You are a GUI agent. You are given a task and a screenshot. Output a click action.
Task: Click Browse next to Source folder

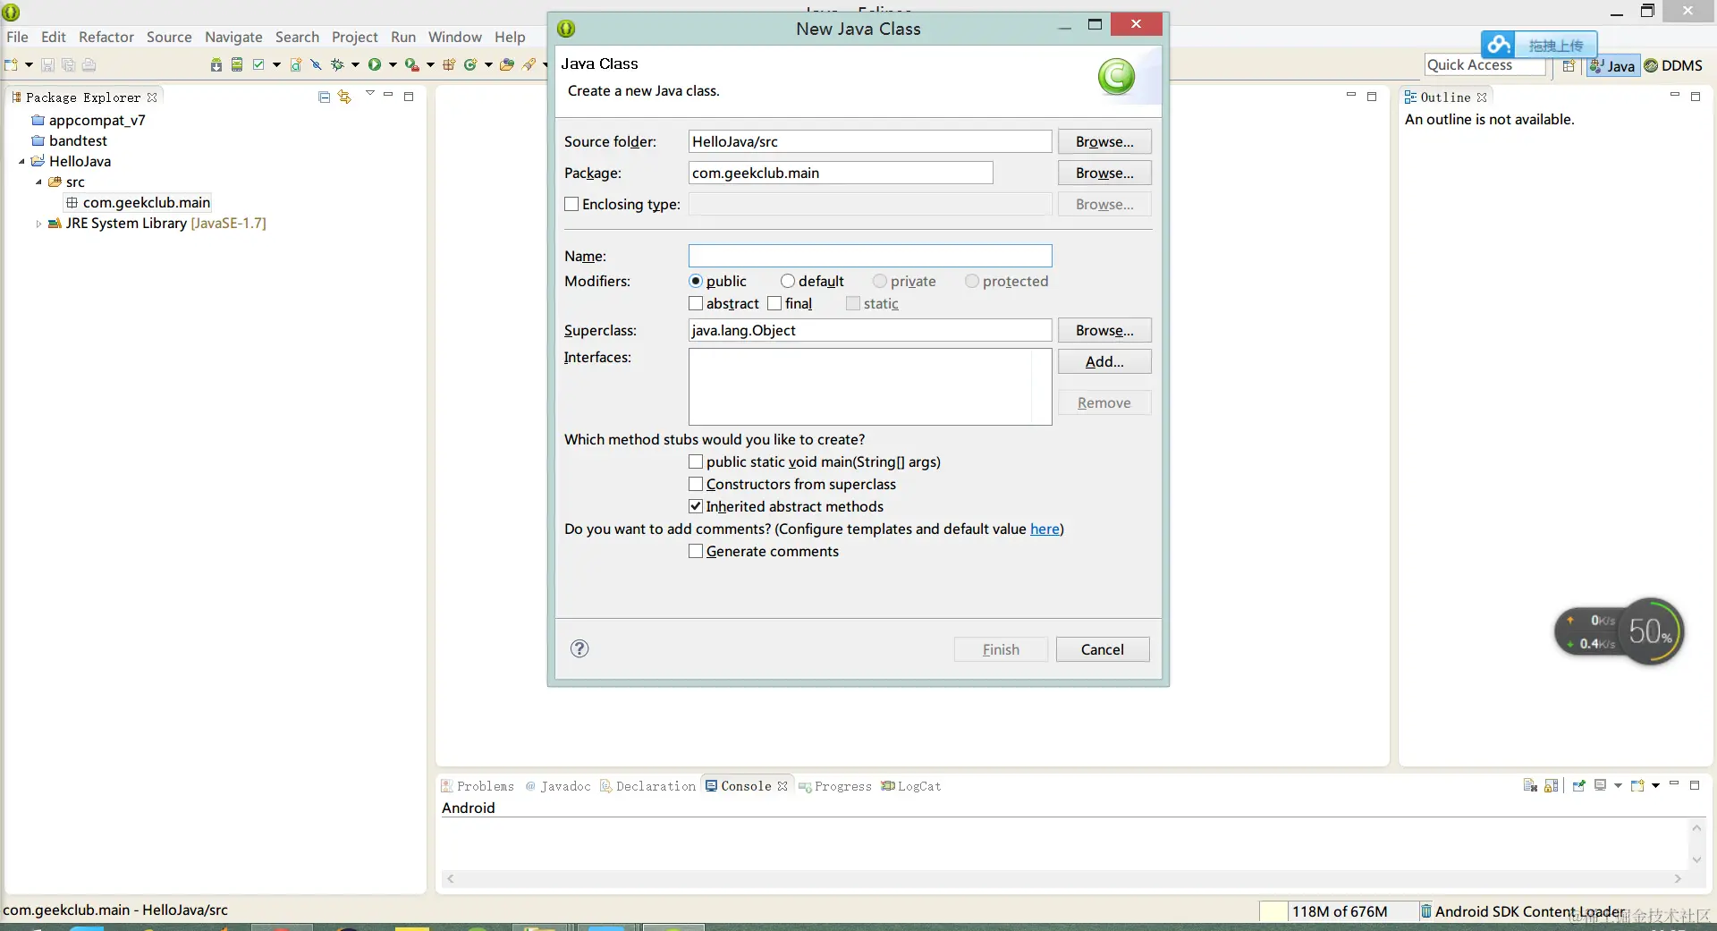1104,141
